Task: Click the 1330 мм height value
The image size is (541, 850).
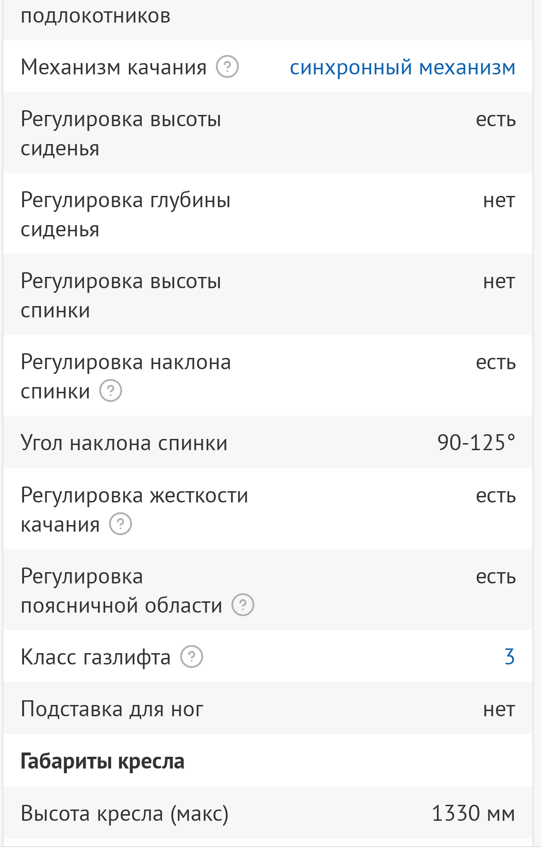Action: [473, 814]
